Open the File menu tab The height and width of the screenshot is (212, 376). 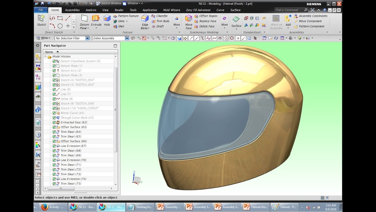pos(41,10)
